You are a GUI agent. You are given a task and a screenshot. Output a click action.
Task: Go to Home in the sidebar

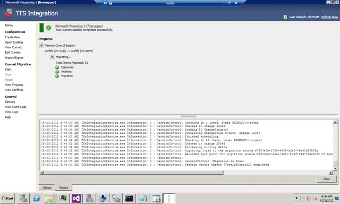click(x=9, y=25)
